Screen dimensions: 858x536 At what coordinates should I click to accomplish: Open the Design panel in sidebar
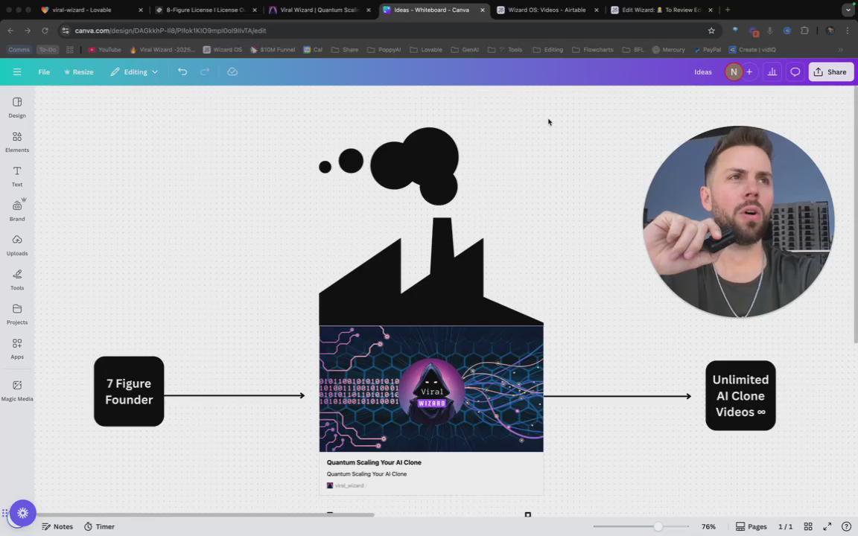click(17, 107)
